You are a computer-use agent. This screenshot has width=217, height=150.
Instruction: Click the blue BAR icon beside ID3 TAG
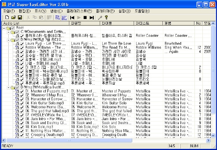(x=64, y=17)
